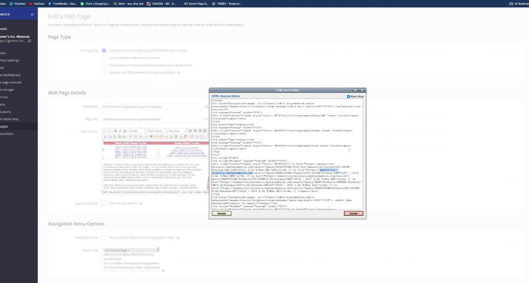The height and width of the screenshot is (283, 529).
Task: Open the storefront external link icon
Action: tap(30, 41)
